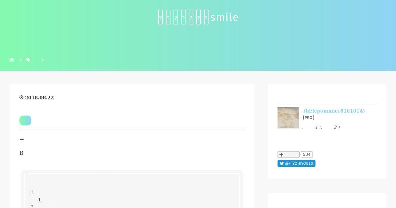Follow @HIYOHIYO810 on Twitter

296,163
